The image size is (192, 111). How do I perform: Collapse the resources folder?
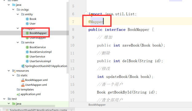[9, 71]
